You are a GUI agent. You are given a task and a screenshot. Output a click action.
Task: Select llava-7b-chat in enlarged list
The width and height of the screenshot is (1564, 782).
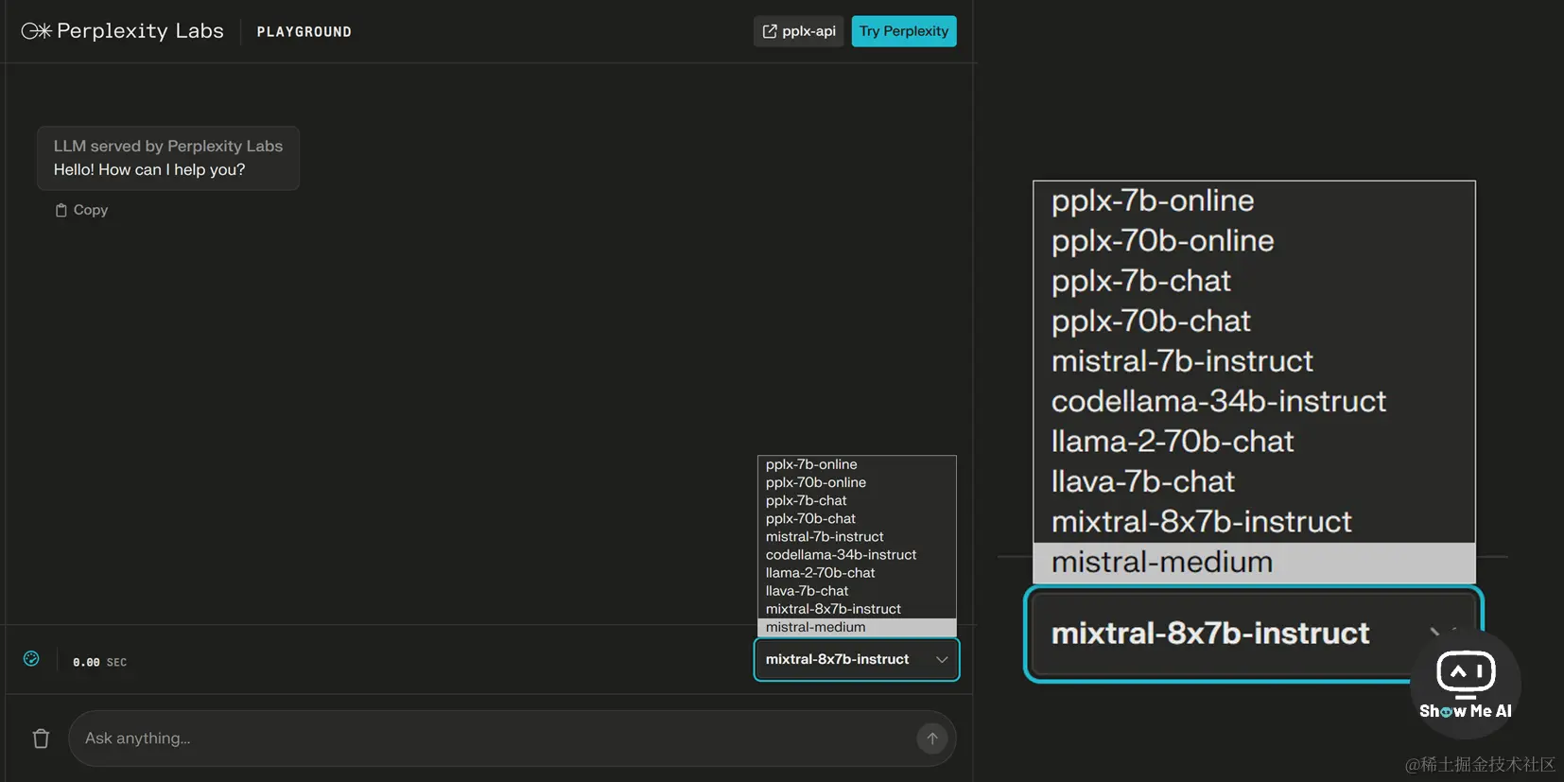(1254, 481)
